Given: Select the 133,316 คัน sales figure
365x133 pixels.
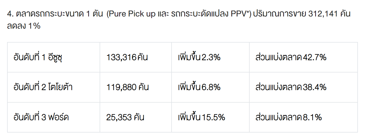Looking at the screenshot, I should click(127, 58).
